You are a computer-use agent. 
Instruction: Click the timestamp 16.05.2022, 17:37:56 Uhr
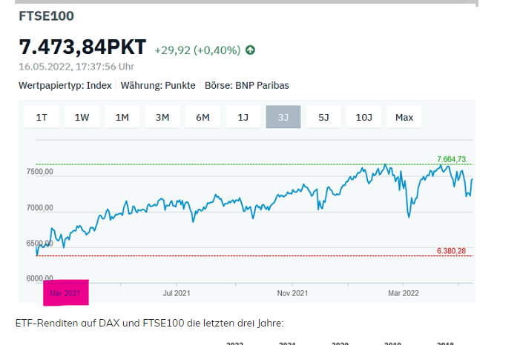click(76, 67)
